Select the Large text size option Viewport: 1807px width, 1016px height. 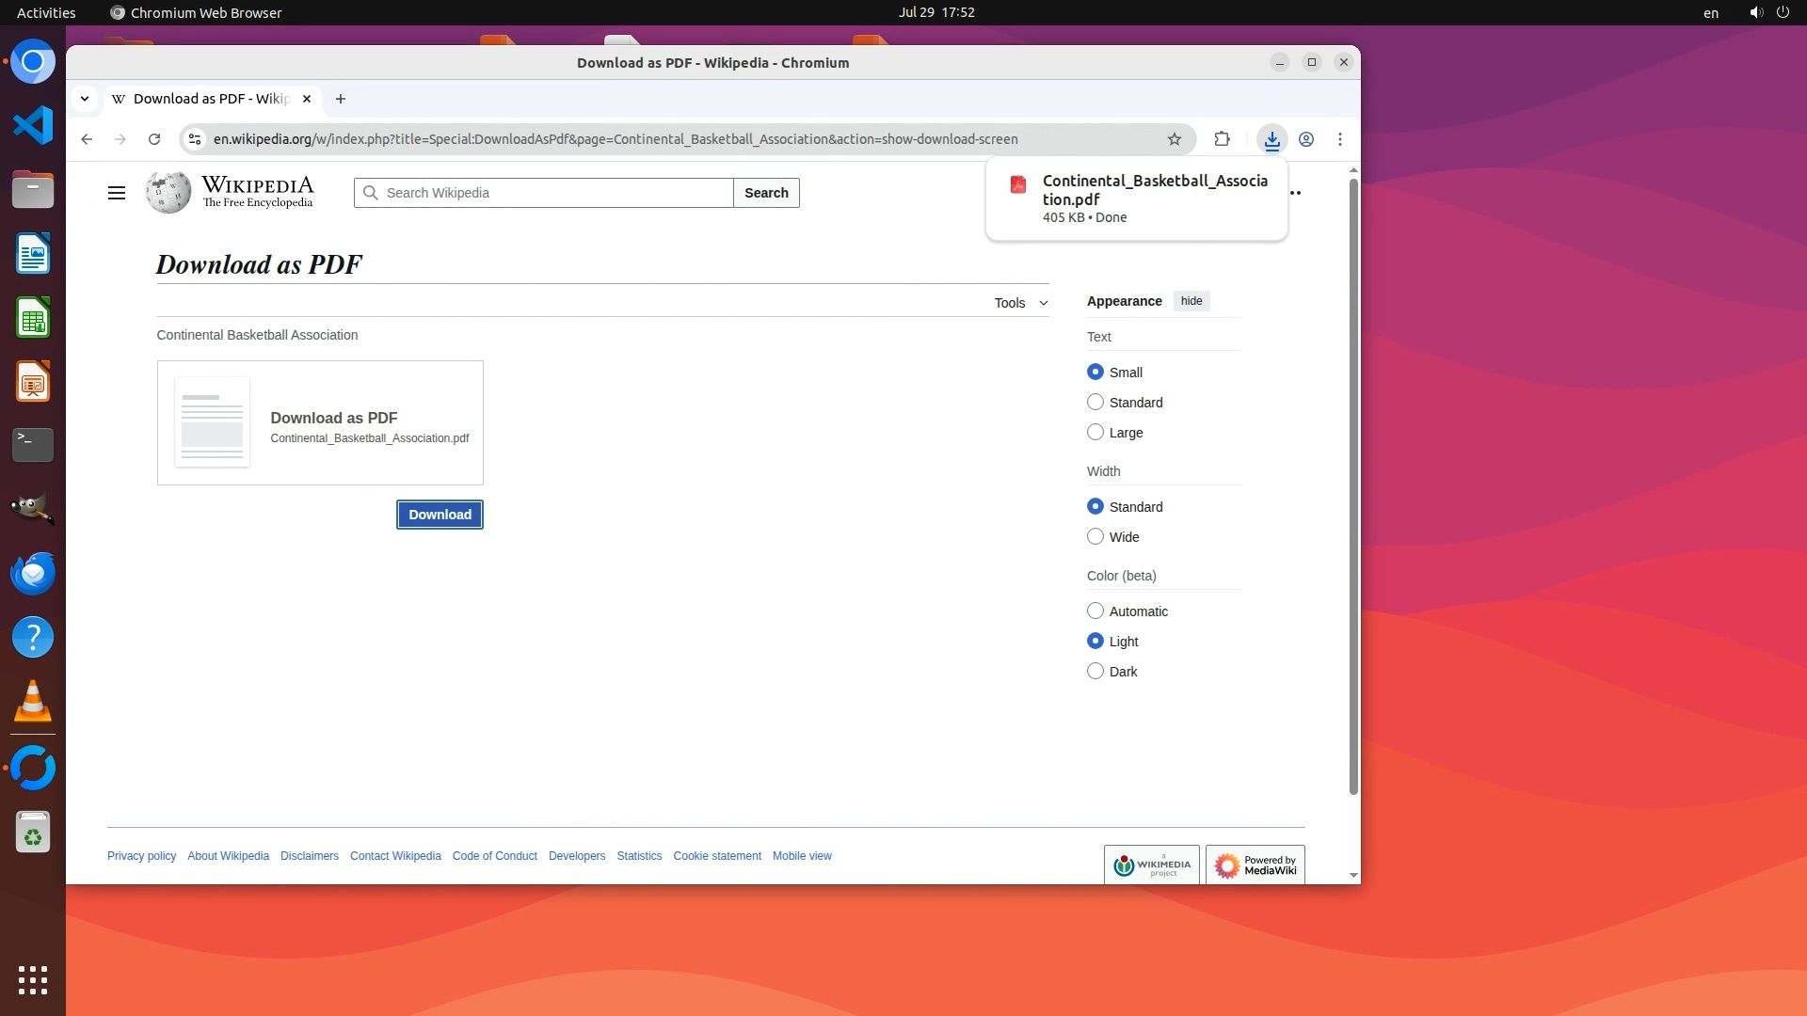[x=1095, y=433]
